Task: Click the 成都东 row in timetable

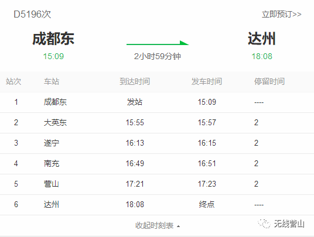Action: (x=157, y=102)
